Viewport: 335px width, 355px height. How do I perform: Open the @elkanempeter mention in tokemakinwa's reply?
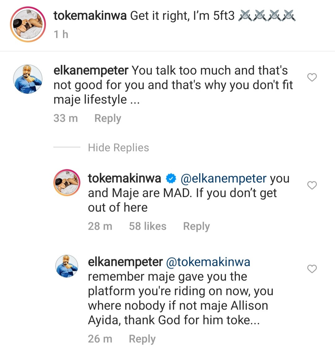tap(223, 179)
